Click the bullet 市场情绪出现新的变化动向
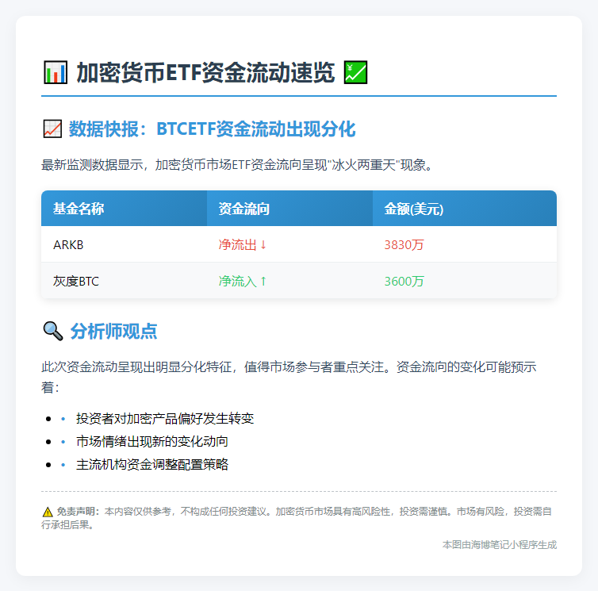 coord(151,441)
